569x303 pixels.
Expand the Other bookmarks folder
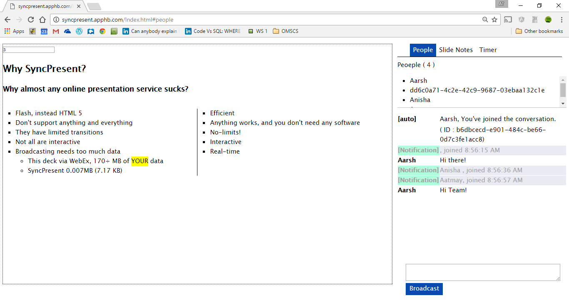click(x=539, y=31)
